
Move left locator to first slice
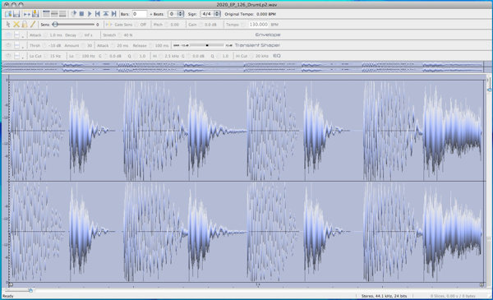point(98,14)
